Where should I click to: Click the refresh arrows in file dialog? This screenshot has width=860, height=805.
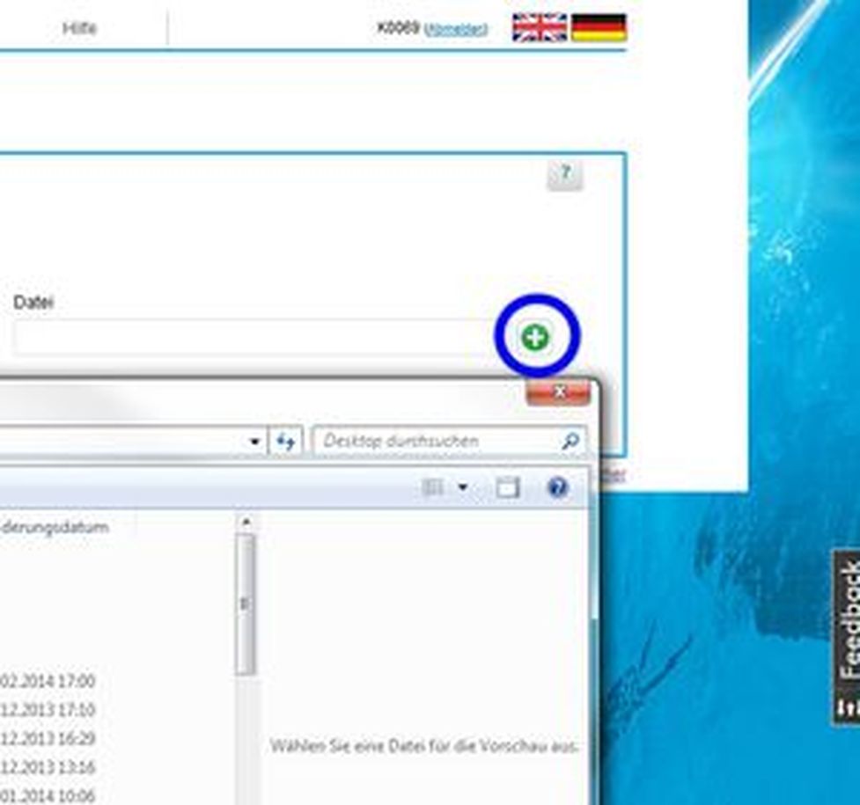[x=286, y=441]
